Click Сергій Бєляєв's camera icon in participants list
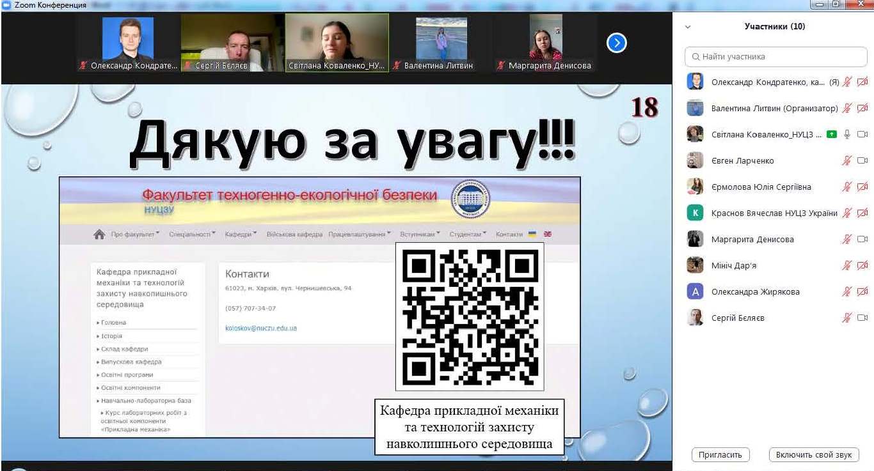Screen dimensions: 874x471 click(862, 318)
